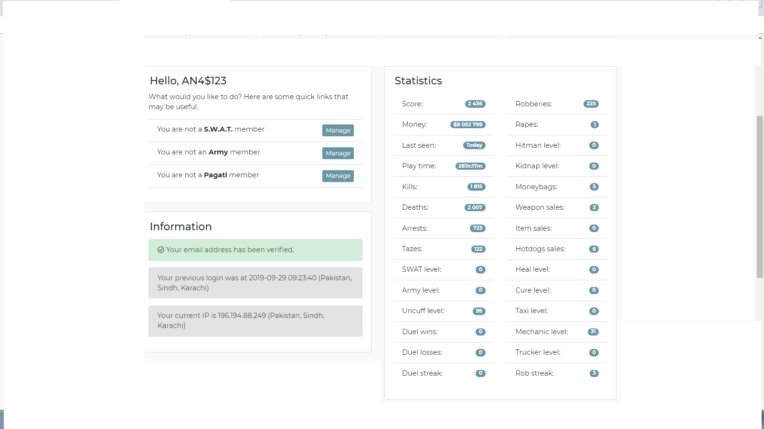Viewport: 764px width, 429px height.
Task: Click the Score value badge 2 436
Action: [x=475, y=103]
